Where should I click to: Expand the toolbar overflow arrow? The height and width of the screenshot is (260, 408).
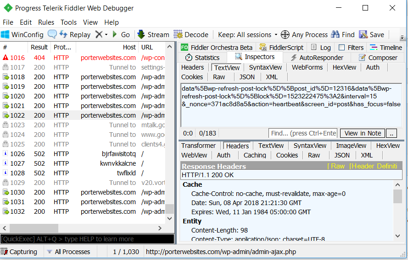click(x=402, y=38)
